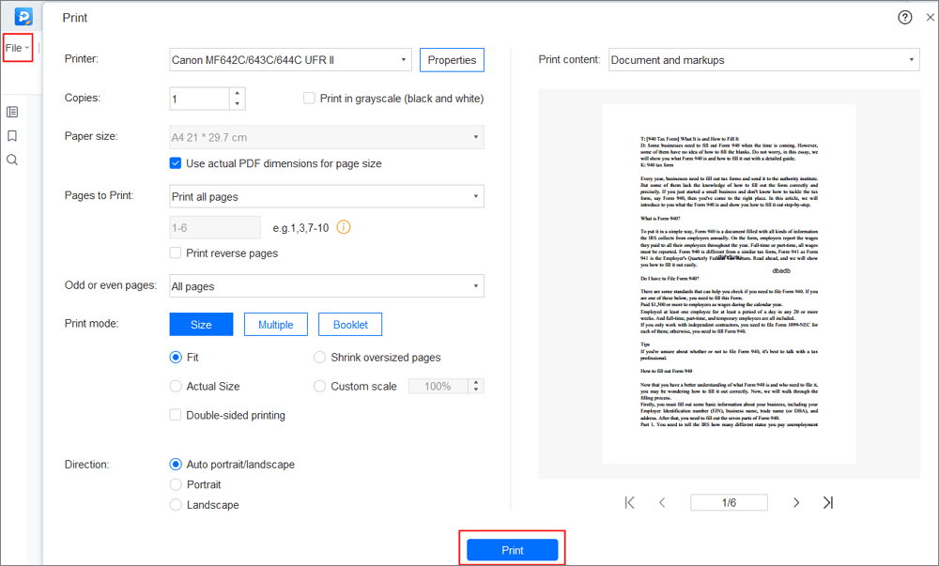Select Portrait direction

pyautogui.click(x=176, y=484)
